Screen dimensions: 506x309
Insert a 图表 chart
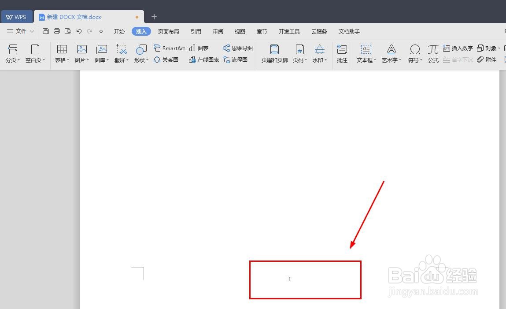(x=199, y=48)
